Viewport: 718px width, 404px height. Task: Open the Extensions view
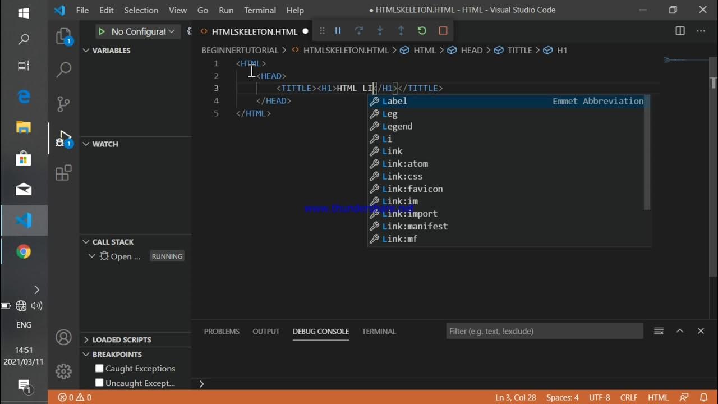click(x=64, y=172)
